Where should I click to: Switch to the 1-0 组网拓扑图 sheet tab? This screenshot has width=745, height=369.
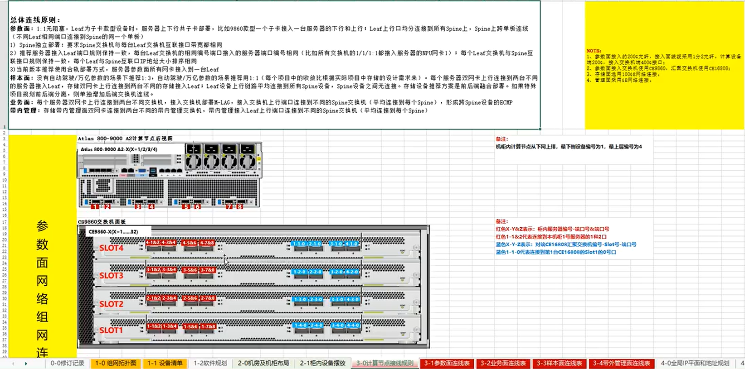pyautogui.click(x=116, y=363)
